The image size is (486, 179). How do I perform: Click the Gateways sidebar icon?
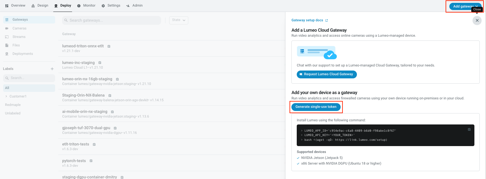click(x=7, y=20)
